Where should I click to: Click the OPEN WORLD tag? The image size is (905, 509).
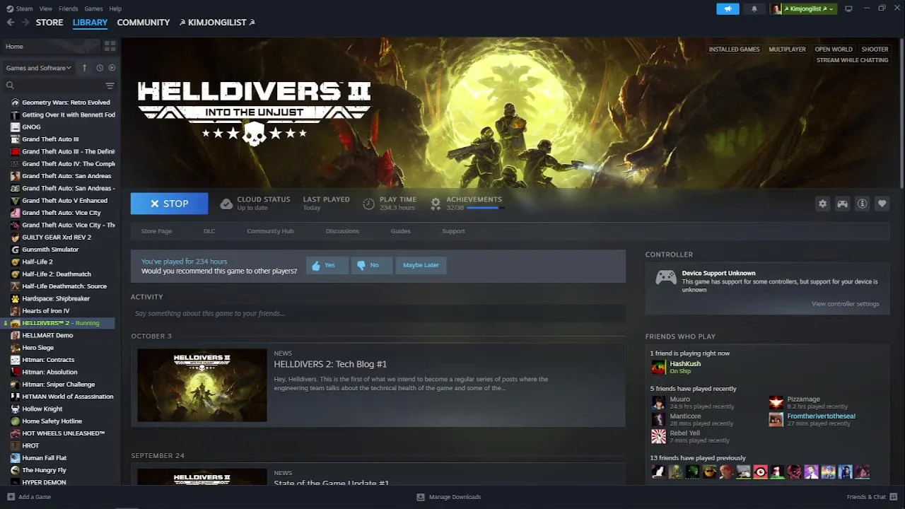click(834, 49)
